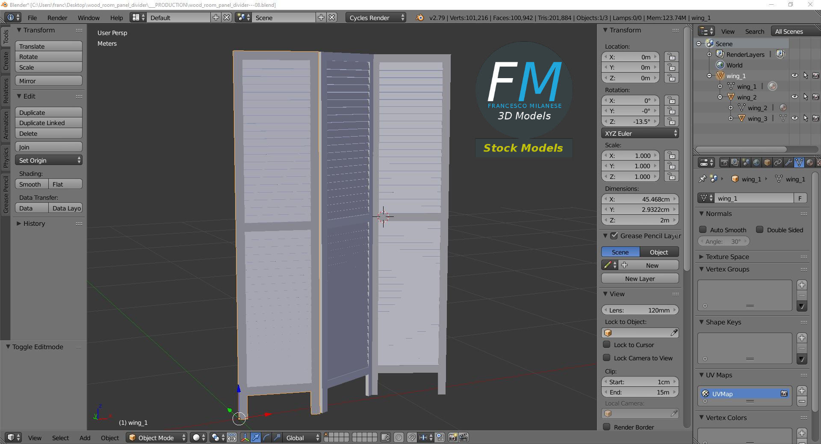Open the Scene properties tab icon
Screen dimensions: 821x444
point(745,163)
